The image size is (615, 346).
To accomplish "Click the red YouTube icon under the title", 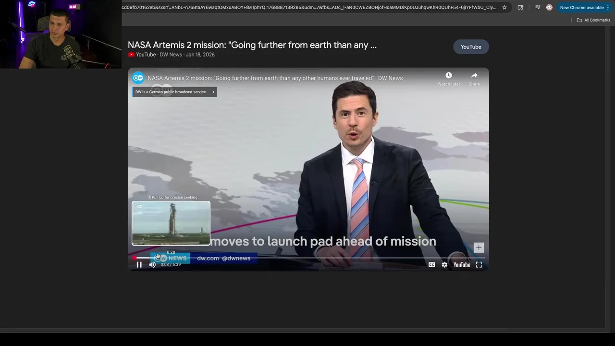I will point(131,55).
